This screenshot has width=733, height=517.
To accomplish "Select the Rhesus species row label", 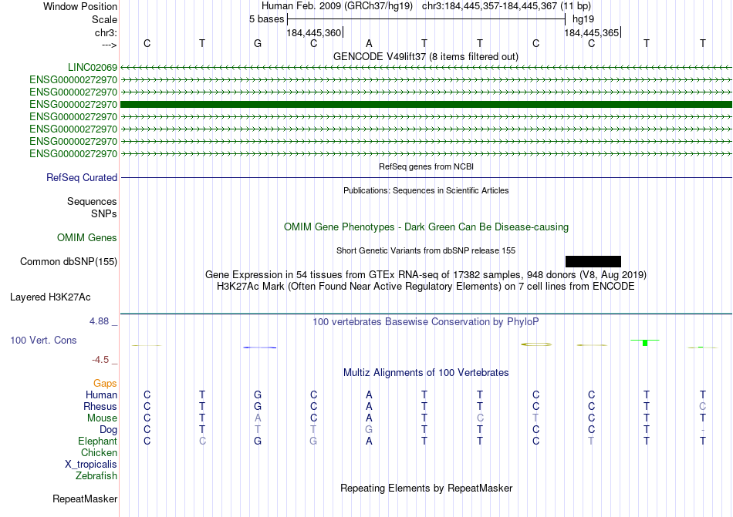I will pyautogui.click(x=100, y=406).
